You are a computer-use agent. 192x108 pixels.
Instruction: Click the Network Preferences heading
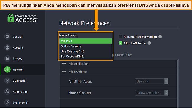(84, 23)
